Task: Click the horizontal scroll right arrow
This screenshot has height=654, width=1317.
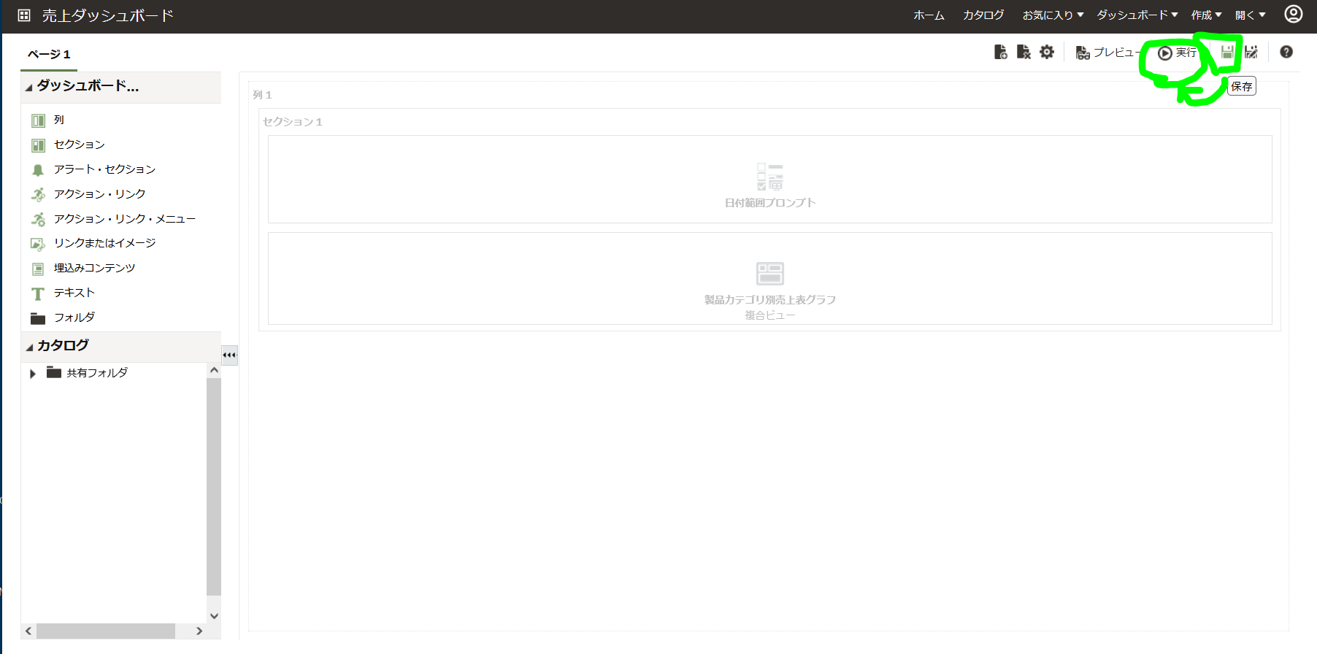Action: (x=199, y=631)
